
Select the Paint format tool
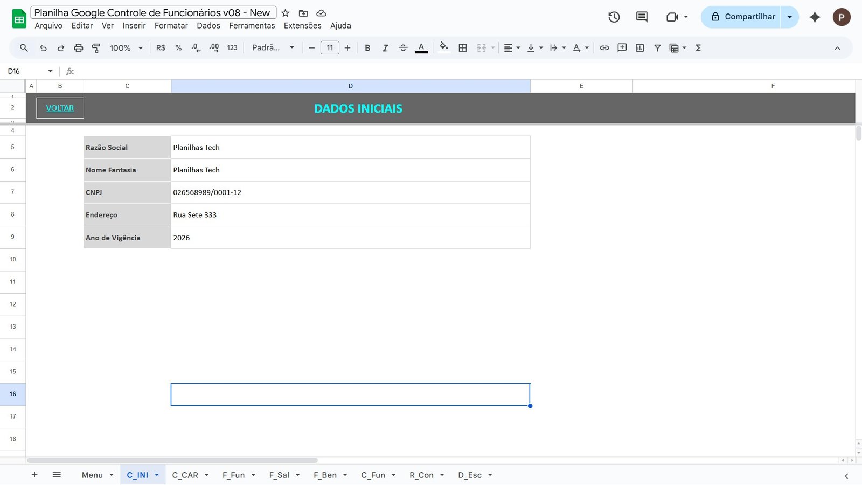pos(95,47)
